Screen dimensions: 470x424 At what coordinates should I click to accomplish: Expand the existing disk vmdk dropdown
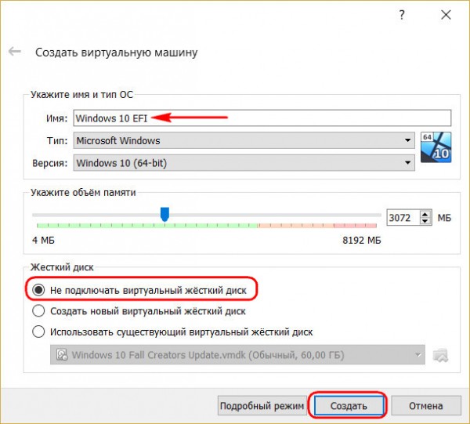(237, 355)
